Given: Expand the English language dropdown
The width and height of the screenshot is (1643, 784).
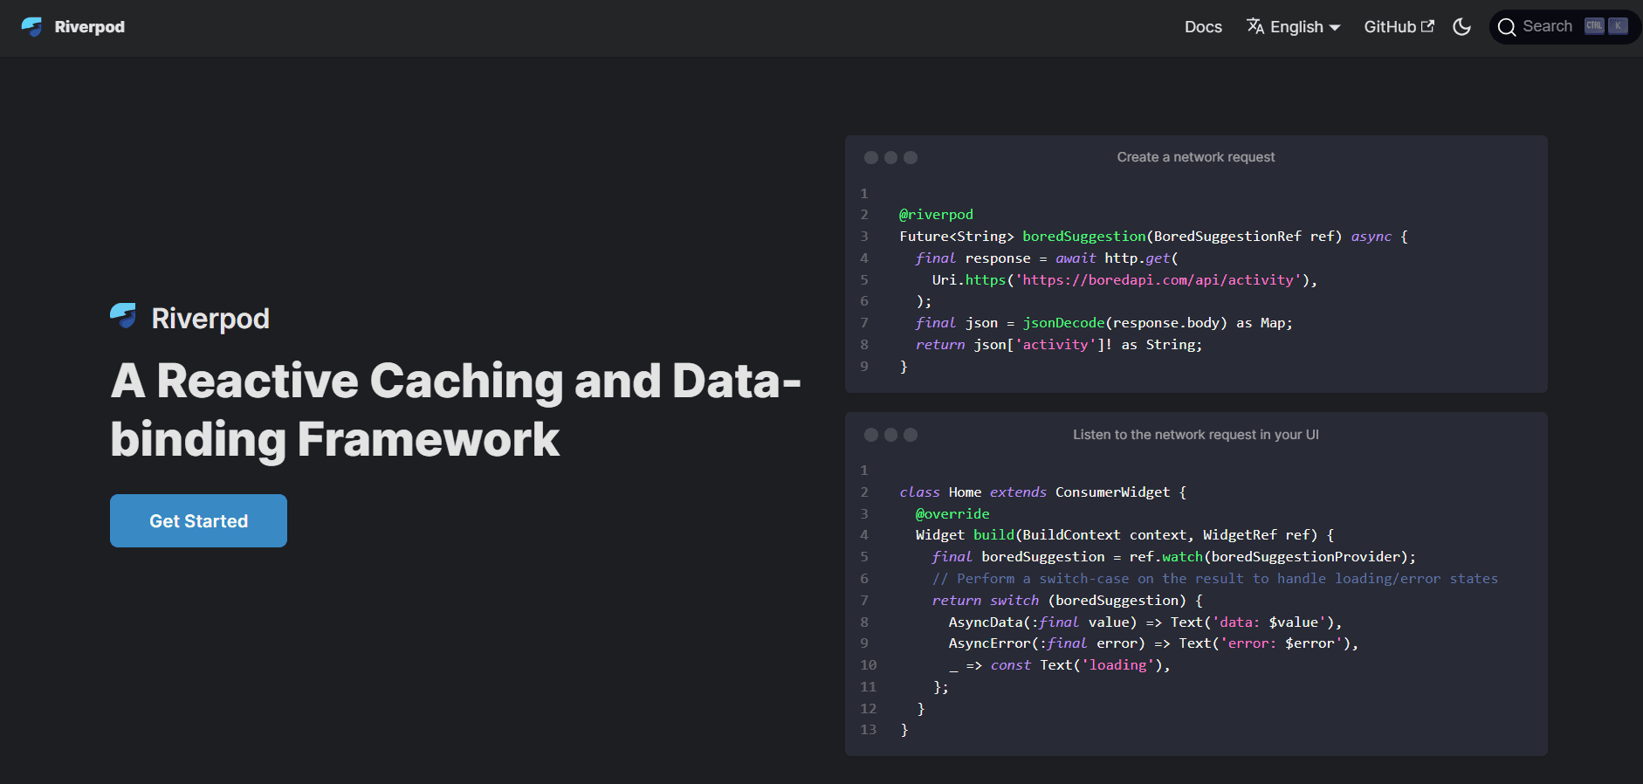Looking at the screenshot, I should 1296,27.
